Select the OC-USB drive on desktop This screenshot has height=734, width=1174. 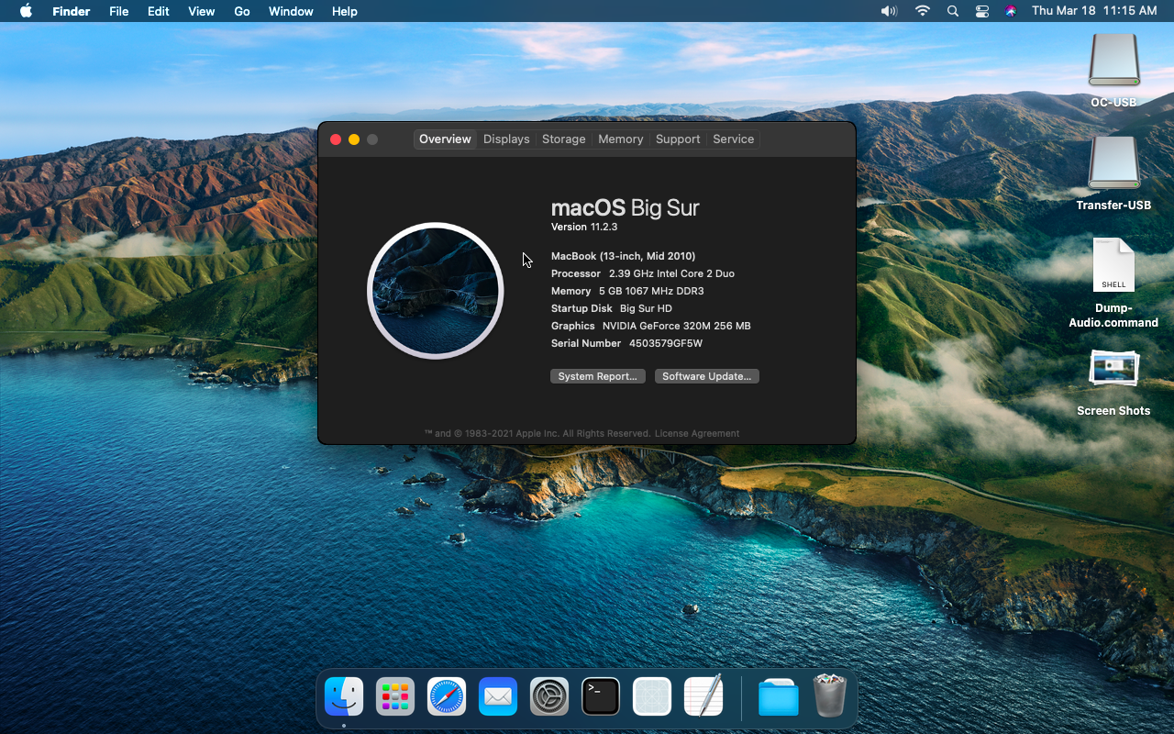tap(1113, 61)
